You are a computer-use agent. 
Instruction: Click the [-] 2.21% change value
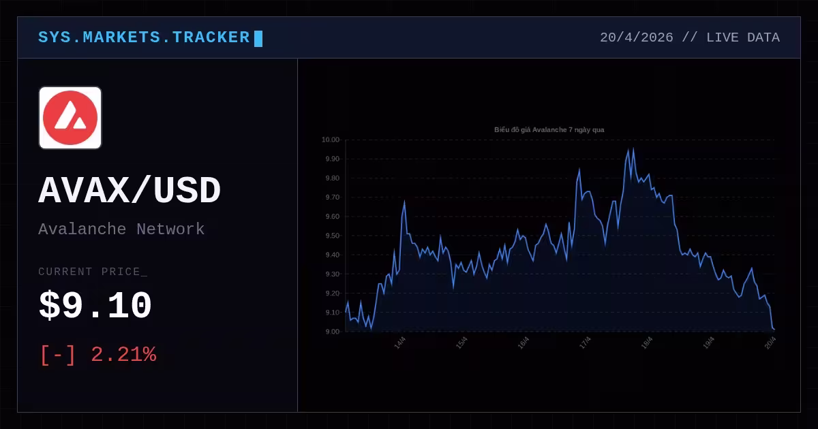click(97, 355)
